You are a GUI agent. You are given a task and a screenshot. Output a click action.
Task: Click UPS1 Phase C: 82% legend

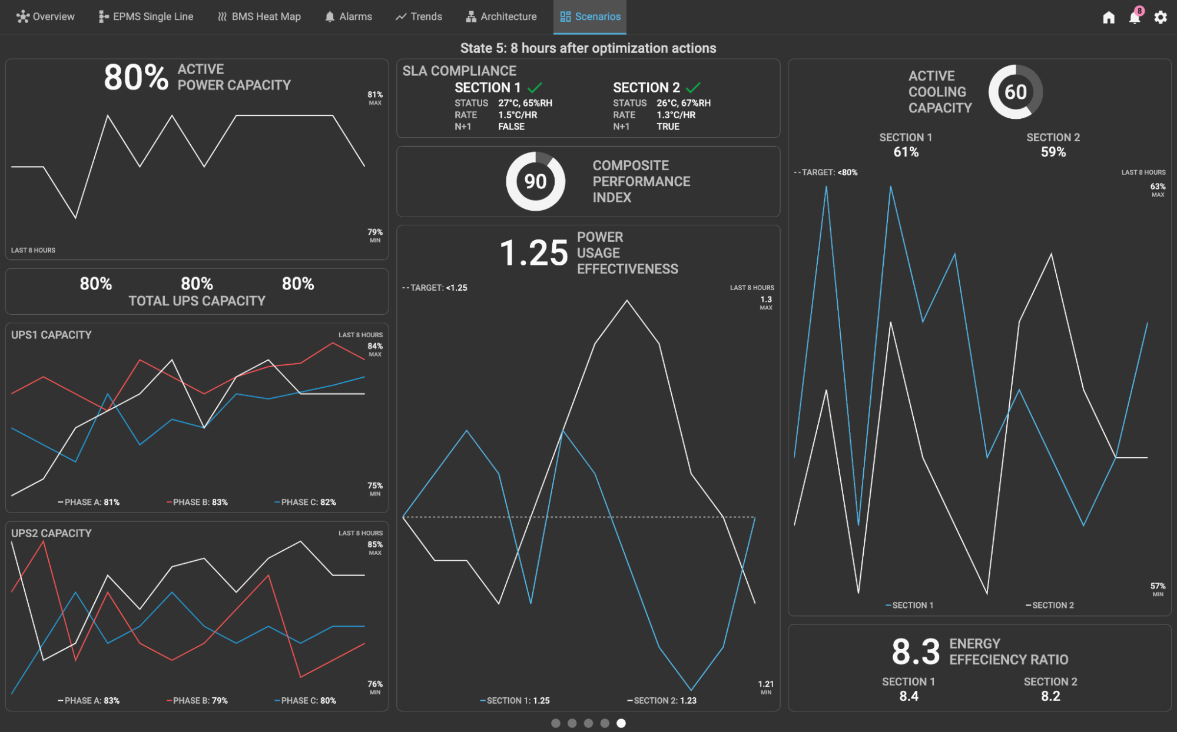(305, 502)
